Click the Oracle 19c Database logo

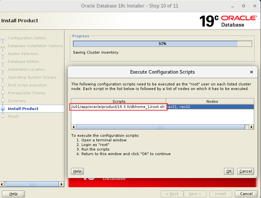[228, 21]
